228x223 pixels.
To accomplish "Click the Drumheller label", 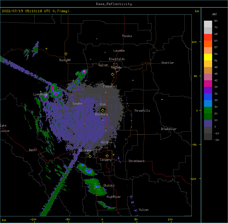I will pos(169,129).
